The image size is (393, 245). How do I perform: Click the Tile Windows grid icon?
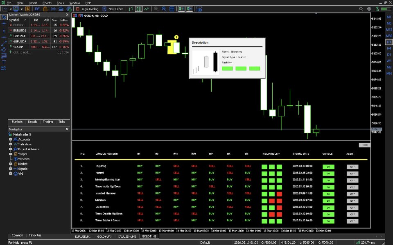click(x=172, y=9)
